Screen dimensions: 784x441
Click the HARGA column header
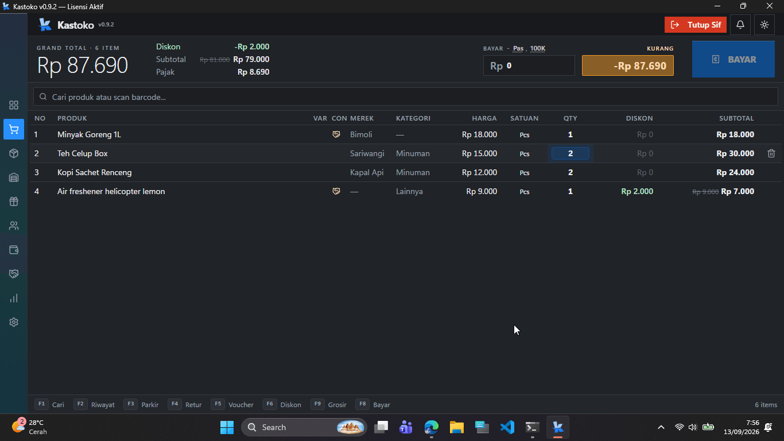[x=484, y=118]
